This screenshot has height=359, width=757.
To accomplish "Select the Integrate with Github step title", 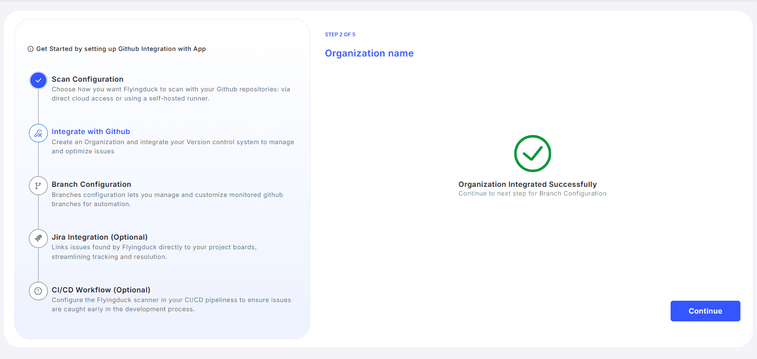I will (x=91, y=132).
